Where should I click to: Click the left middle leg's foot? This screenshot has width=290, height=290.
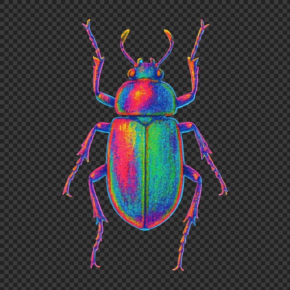(x=68, y=190)
